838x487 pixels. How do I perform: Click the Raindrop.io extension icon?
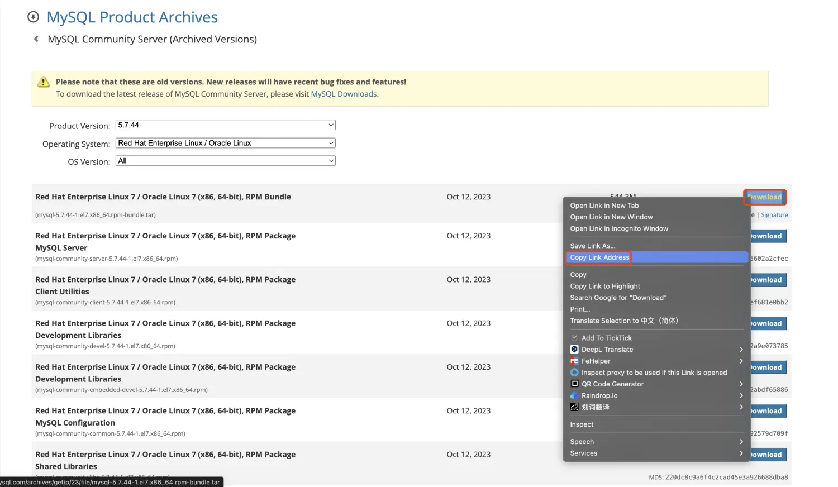574,396
